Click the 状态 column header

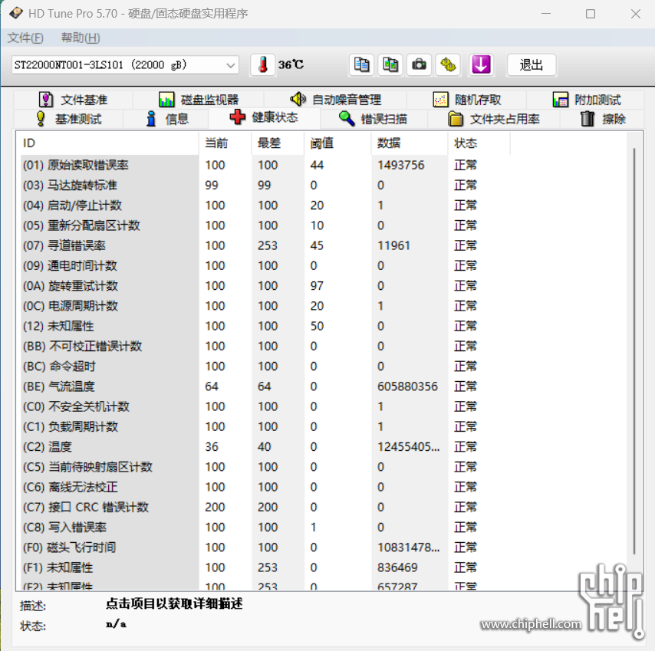tap(479, 143)
